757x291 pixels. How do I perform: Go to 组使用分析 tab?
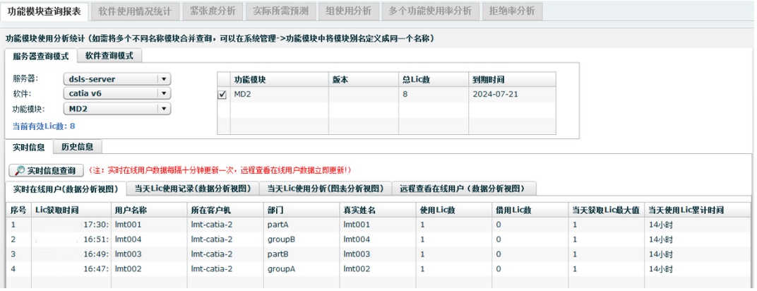(348, 11)
